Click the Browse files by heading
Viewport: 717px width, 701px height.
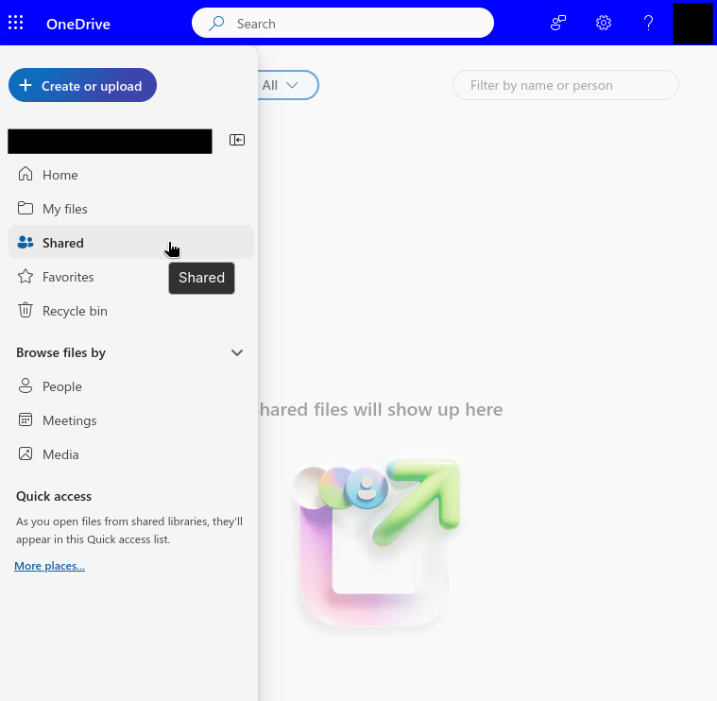[60, 352]
